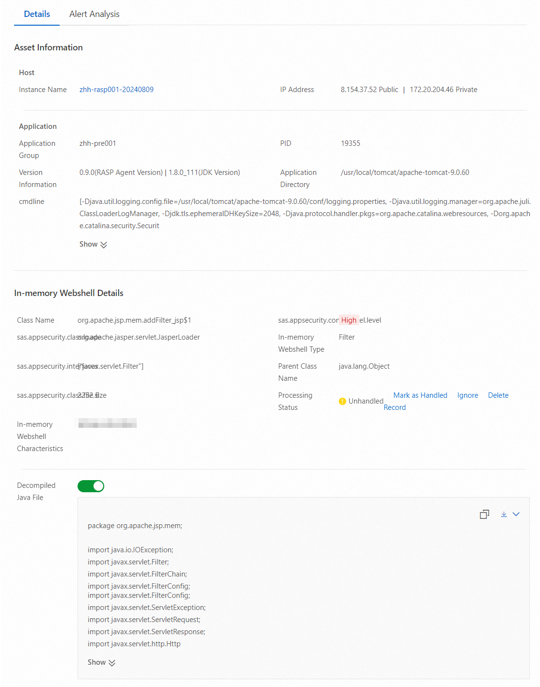Screen dimensions: 540x687
Task: Click the High risk level tag
Action: tap(349, 320)
